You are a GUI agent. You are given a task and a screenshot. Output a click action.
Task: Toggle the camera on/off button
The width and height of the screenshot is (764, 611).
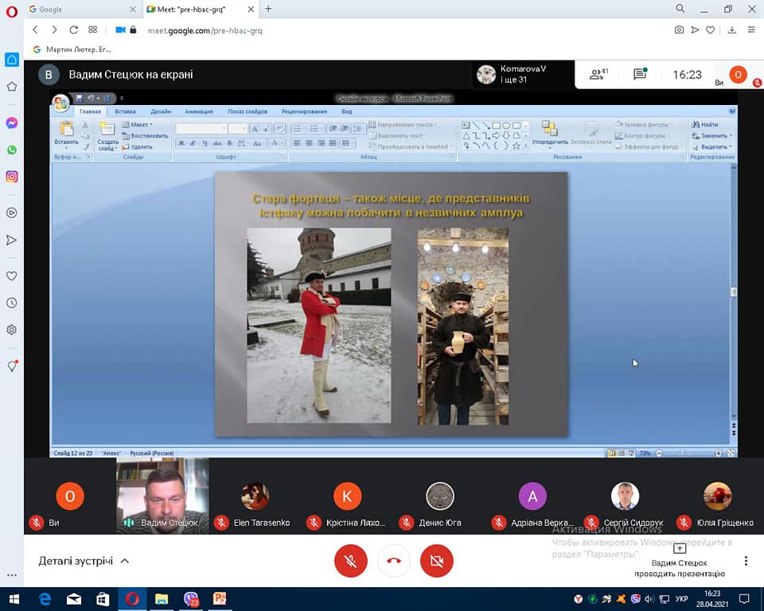coord(436,561)
